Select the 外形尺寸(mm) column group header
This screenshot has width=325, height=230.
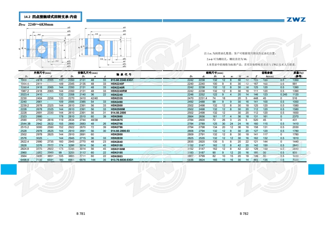pos(43,73)
